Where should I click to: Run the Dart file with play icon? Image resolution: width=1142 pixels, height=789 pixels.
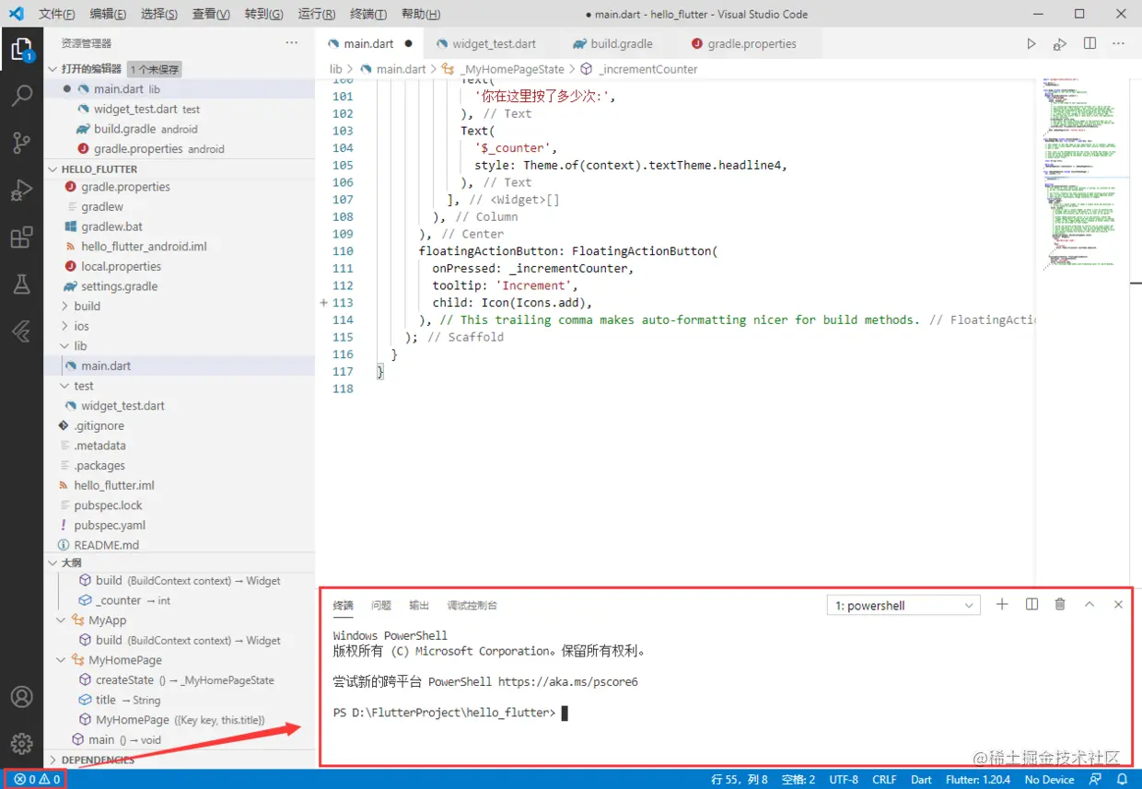(x=1031, y=43)
